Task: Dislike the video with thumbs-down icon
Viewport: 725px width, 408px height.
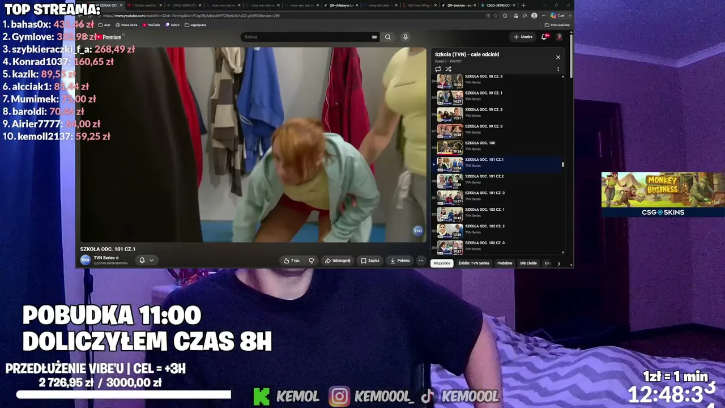Action: click(x=312, y=261)
